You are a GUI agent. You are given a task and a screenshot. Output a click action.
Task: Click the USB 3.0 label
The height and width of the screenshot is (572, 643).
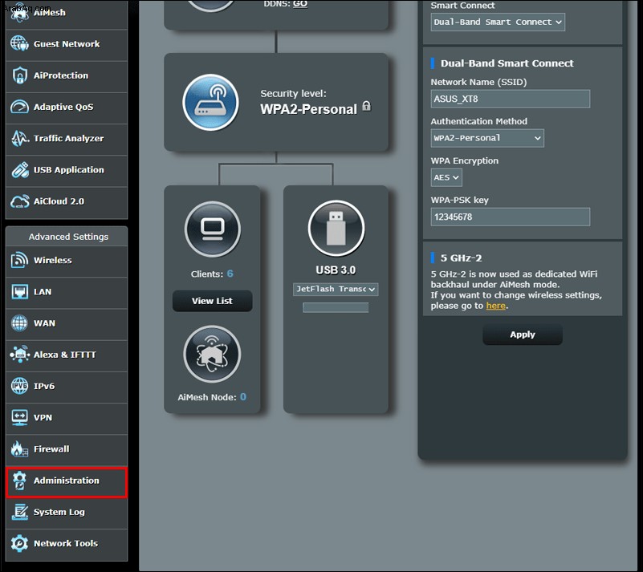(x=336, y=270)
